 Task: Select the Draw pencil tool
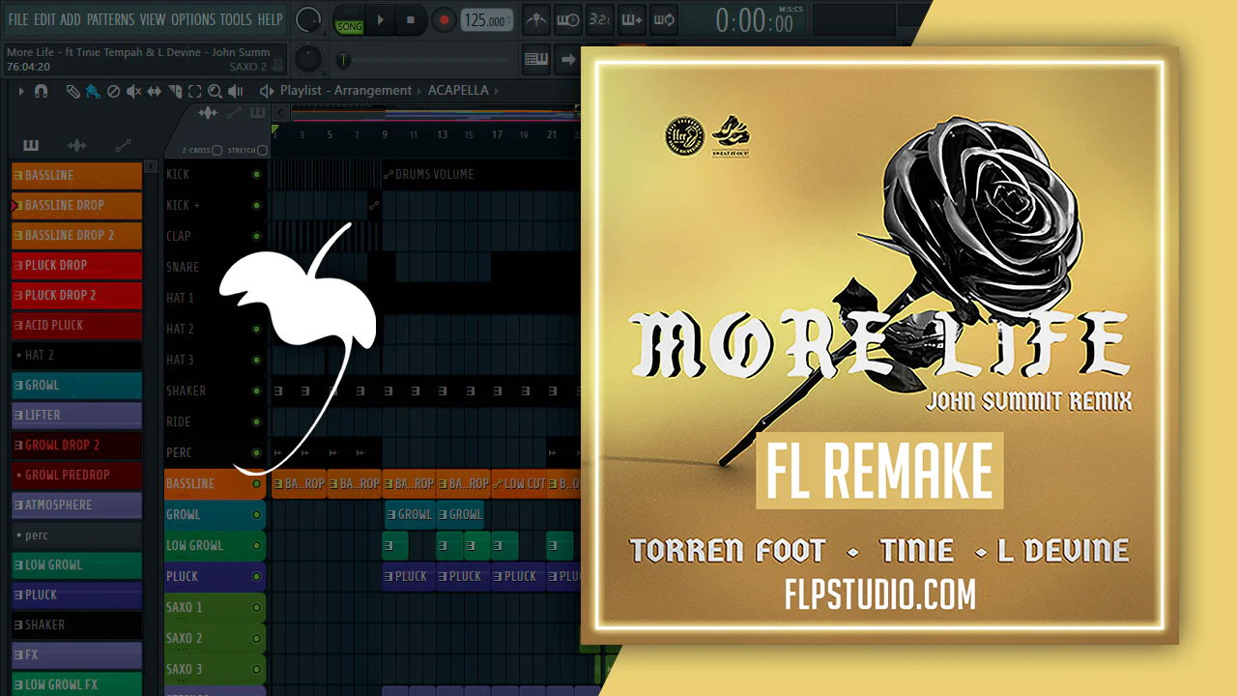coord(73,91)
